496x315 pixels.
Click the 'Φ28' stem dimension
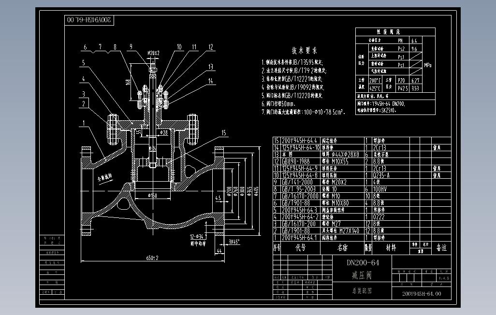click(x=164, y=133)
